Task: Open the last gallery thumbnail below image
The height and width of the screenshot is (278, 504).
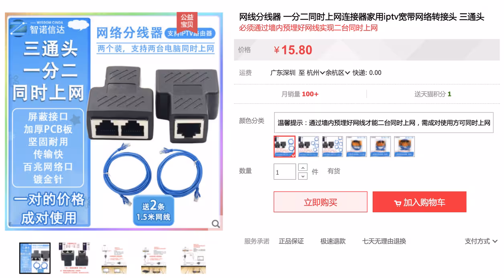Action: pos(193,258)
